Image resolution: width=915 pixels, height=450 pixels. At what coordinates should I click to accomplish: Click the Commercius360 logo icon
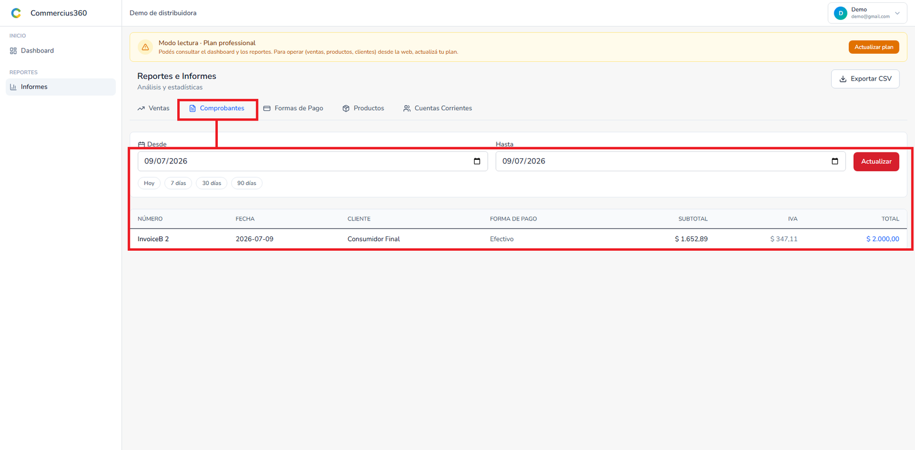click(16, 13)
